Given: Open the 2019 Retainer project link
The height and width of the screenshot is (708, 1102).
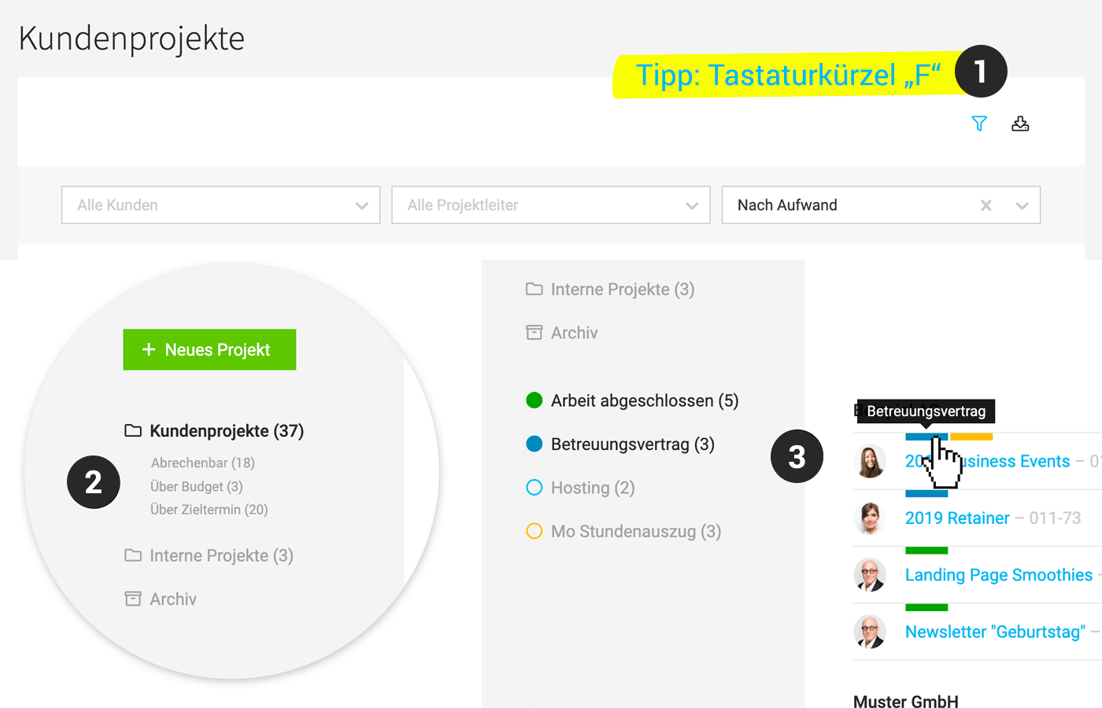Looking at the screenshot, I should pos(956,518).
